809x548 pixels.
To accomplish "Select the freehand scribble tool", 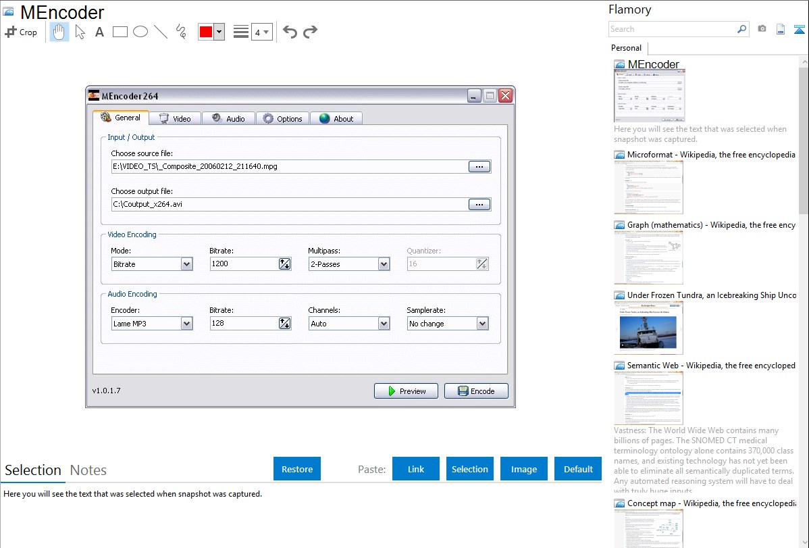I will tap(181, 32).
